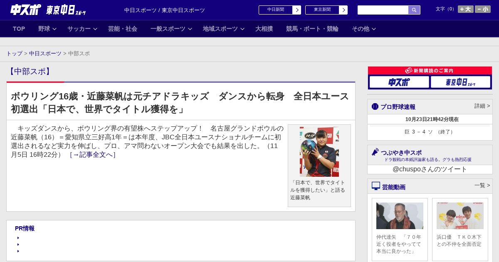This screenshot has height=262, width=499.
Task: Select the 芸能・社会 menu item
Action: coord(123,29)
